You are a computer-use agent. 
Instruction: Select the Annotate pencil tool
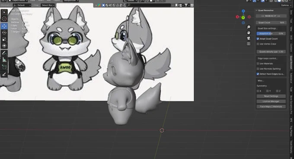pos(4,53)
